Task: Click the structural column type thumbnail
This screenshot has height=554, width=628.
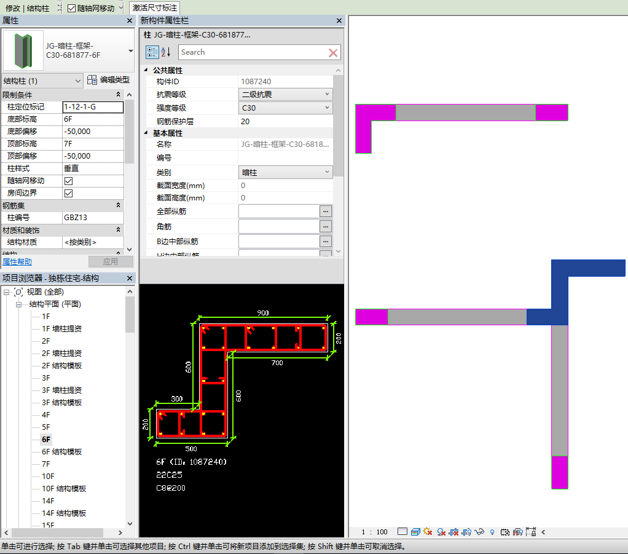Action: 23,50
